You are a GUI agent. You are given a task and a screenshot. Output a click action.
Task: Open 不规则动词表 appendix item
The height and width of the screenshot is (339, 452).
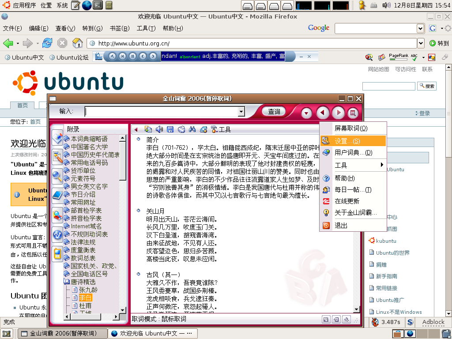click(x=89, y=234)
